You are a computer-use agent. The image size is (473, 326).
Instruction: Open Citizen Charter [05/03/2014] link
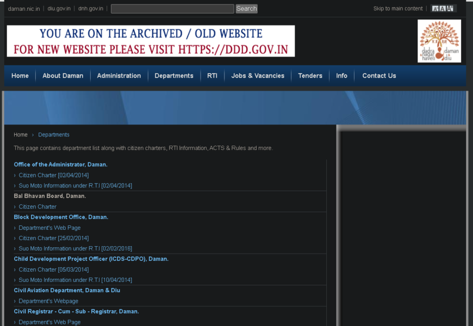pos(54,270)
